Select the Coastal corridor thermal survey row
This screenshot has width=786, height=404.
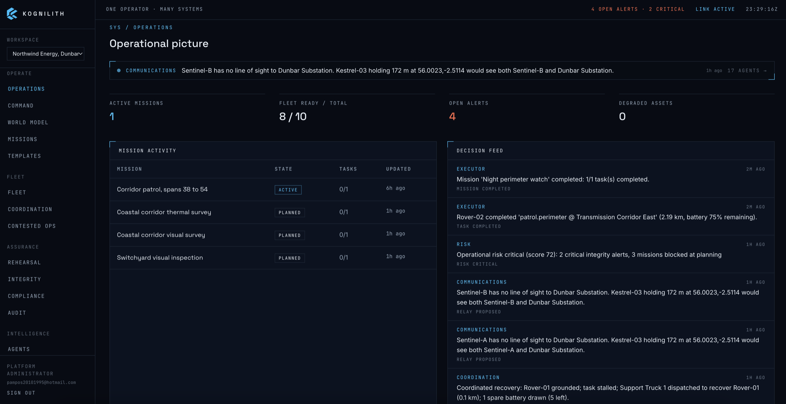273,212
